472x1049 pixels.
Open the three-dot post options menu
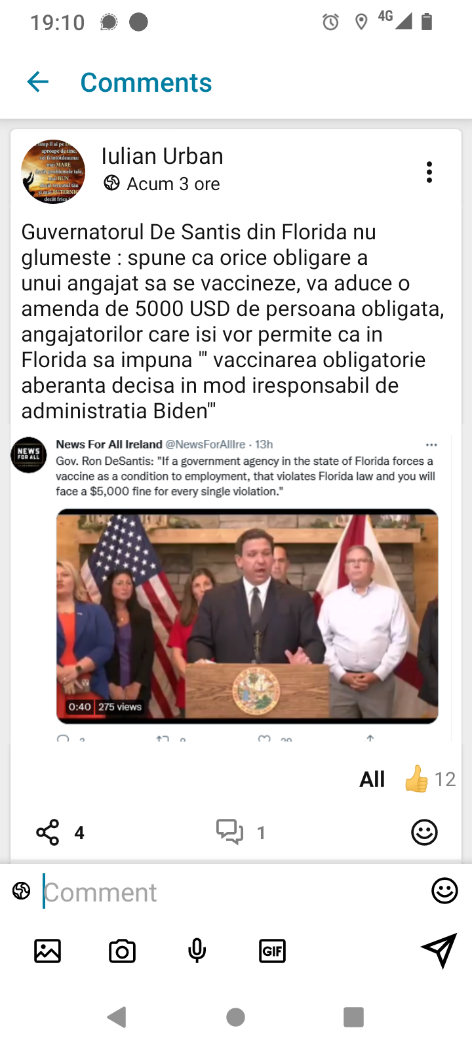tap(429, 172)
